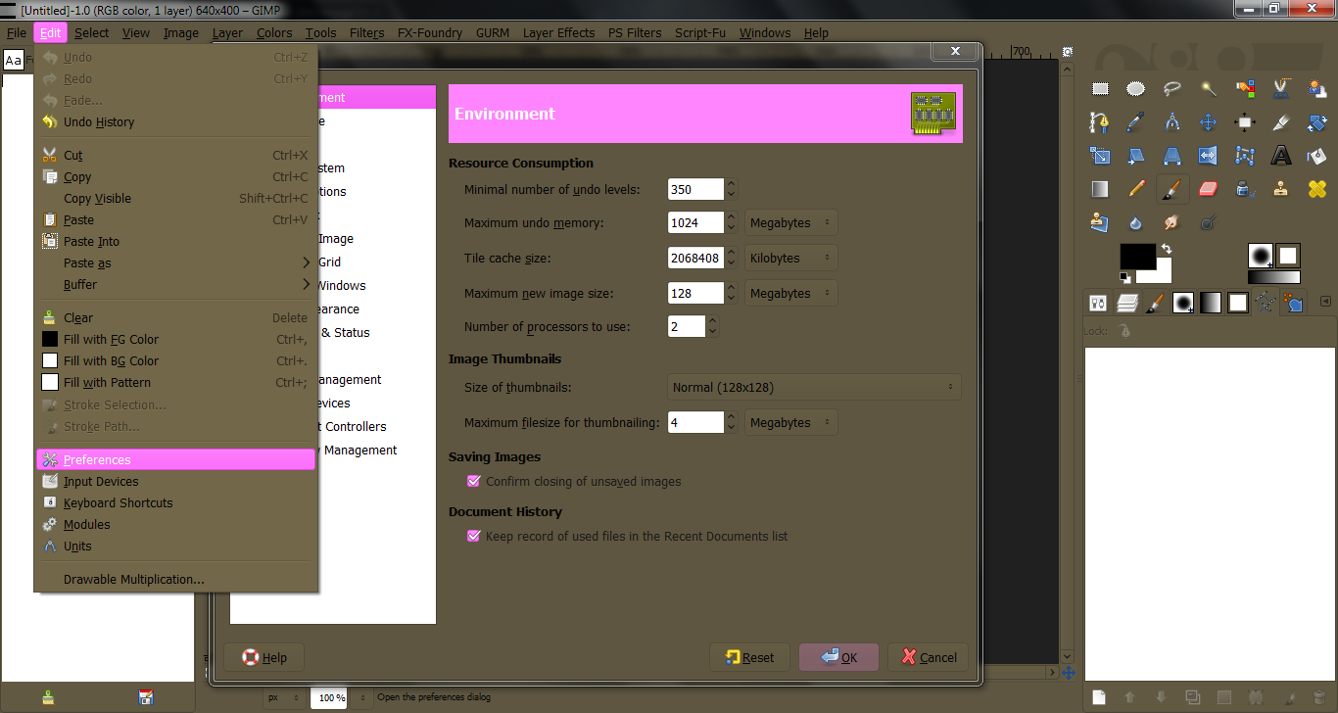
Task: Choose Preferences in Edit menu
Action: [176, 459]
